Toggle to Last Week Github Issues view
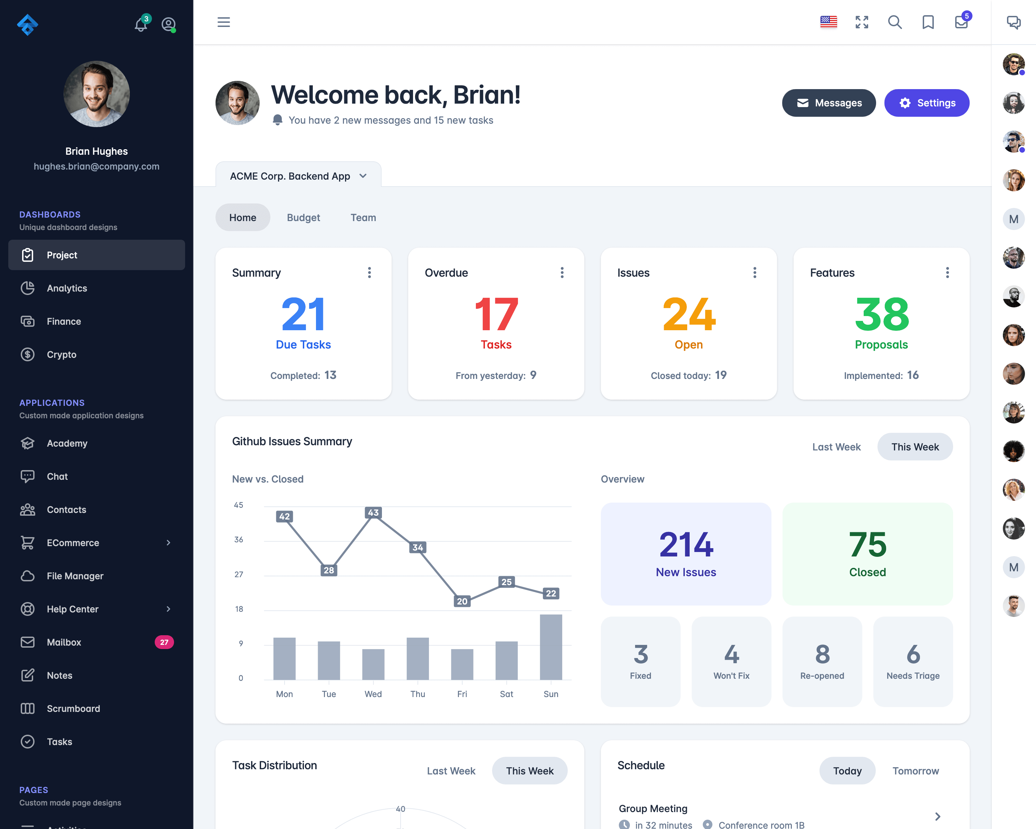This screenshot has width=1036, height=829. coord(836,447)
